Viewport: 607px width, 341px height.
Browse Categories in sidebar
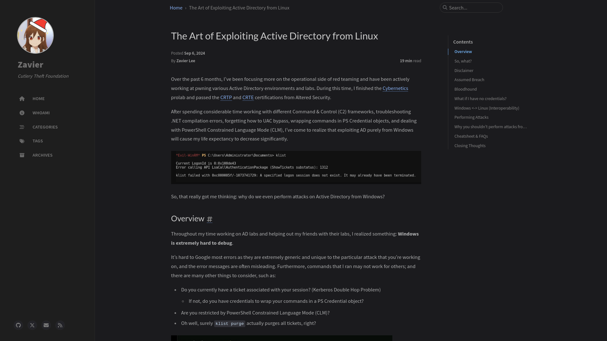point(45,127)
